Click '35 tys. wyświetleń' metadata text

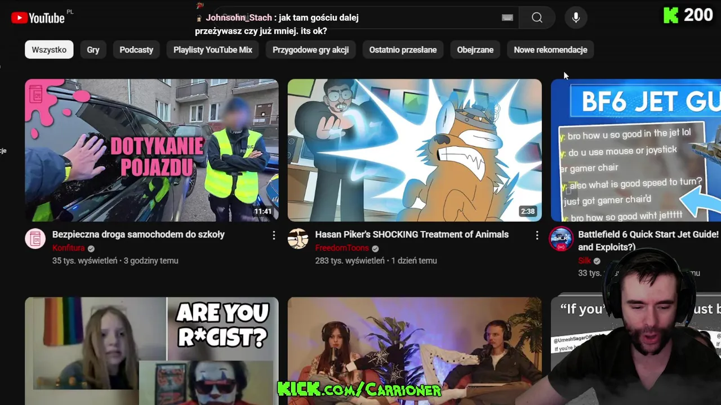pyautogui.click(x=84, y=260)
